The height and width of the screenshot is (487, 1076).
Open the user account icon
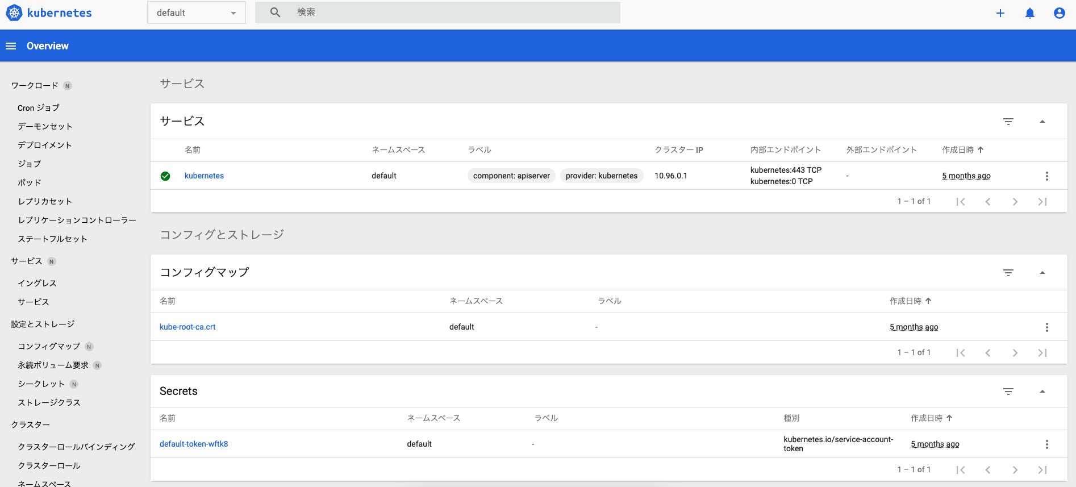click(1060, 13)
